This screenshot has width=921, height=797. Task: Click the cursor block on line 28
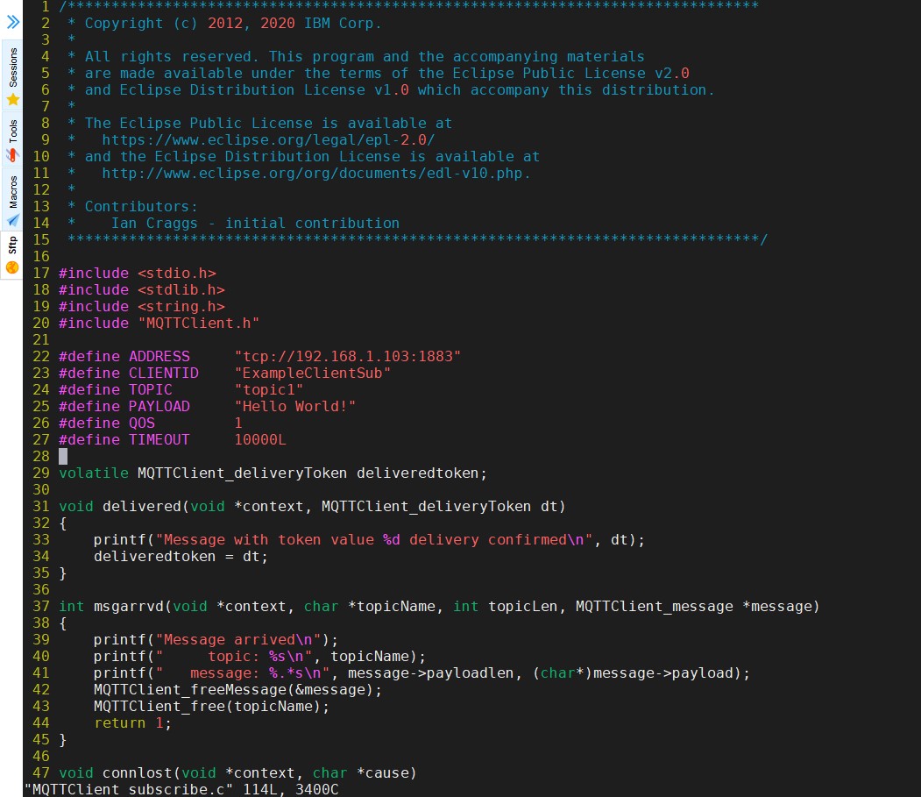click(62, 456)
